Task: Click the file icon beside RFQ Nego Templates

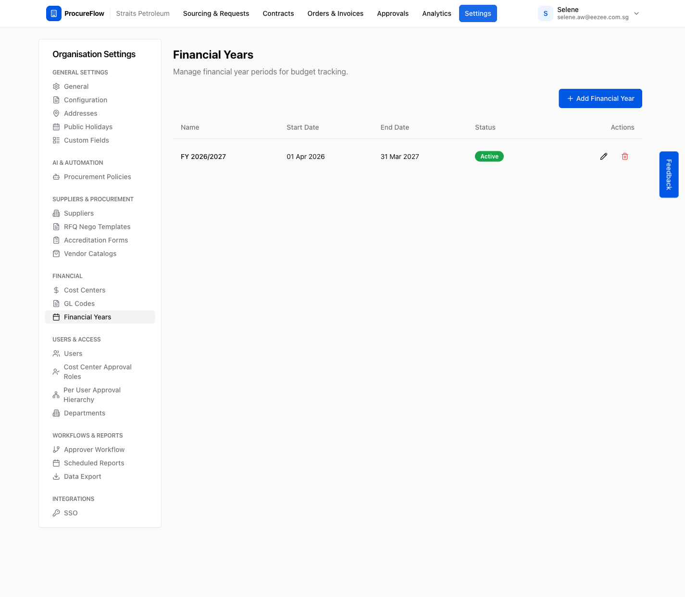Action: 56,227
